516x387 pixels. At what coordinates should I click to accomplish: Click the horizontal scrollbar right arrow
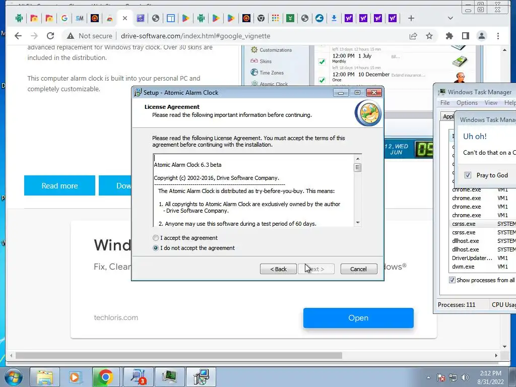click(496, 355)
